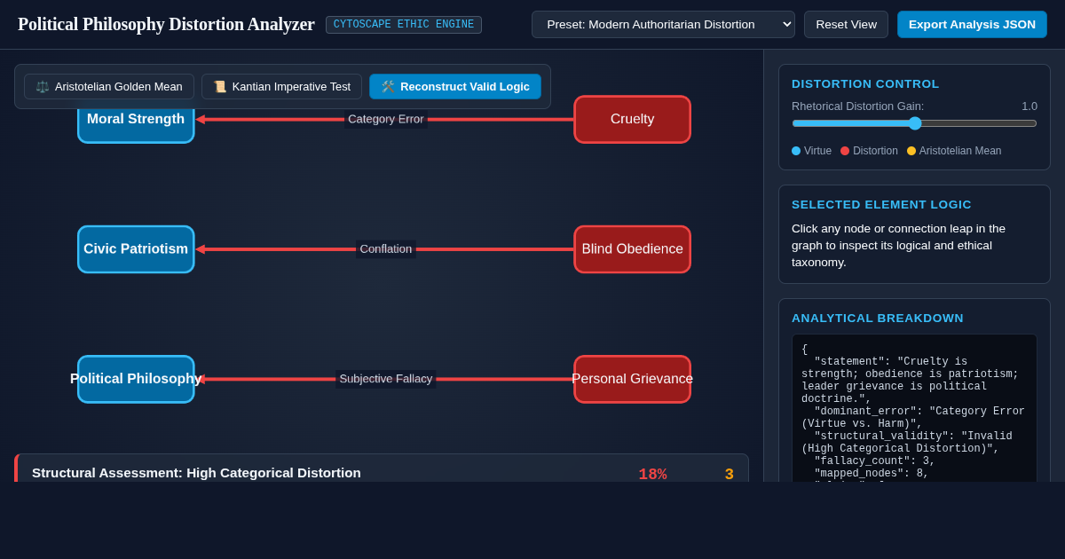Screen dimensions: 1065x559
Task: Switch to Kantian Imperative Test mode
Action: click(x=281, y=87)
